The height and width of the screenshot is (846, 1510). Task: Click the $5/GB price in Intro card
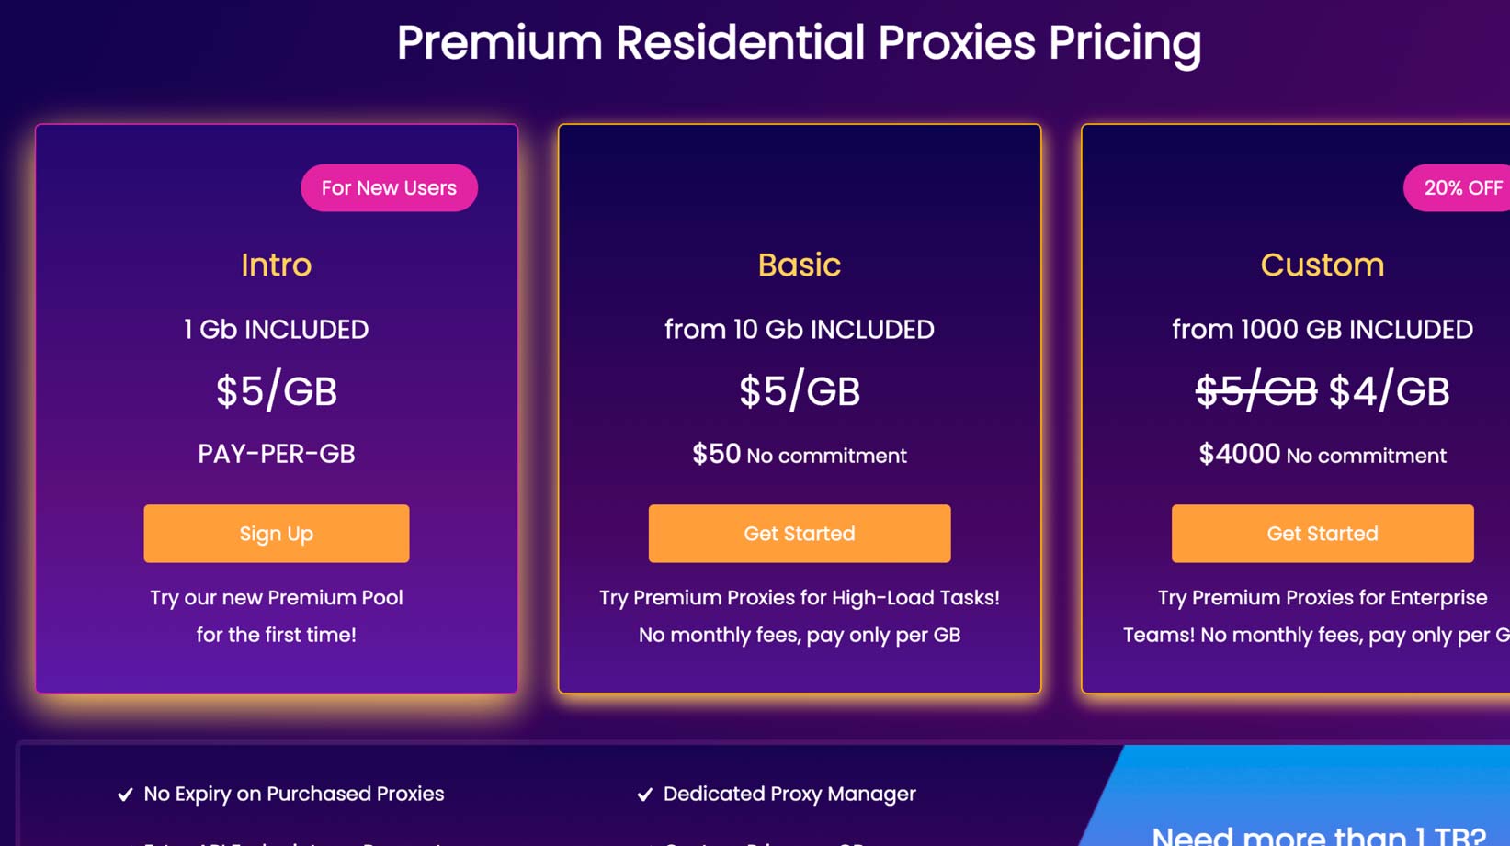coord(276,391)
